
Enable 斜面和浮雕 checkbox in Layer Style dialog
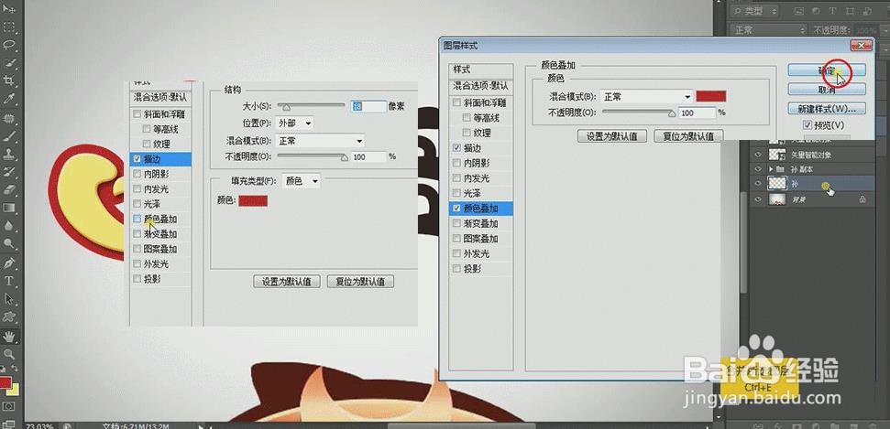tap(457, 103)
